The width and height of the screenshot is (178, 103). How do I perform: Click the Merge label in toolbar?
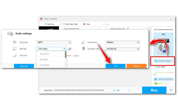click(x=107, y=24)
